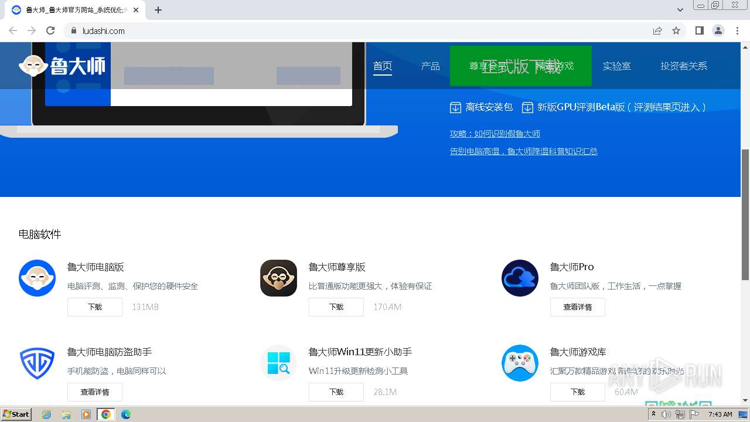The image size is (750, 422).
Task: Bookmark this page with star icon
Action: pyautogui.click(x=676, y=30)
